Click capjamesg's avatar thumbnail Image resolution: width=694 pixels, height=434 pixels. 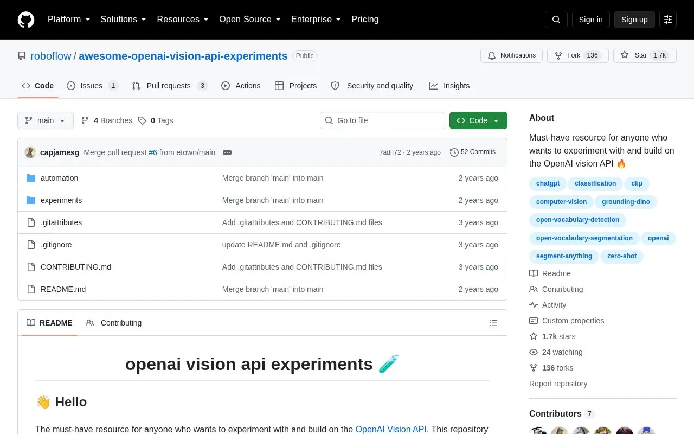click(30, 152)
